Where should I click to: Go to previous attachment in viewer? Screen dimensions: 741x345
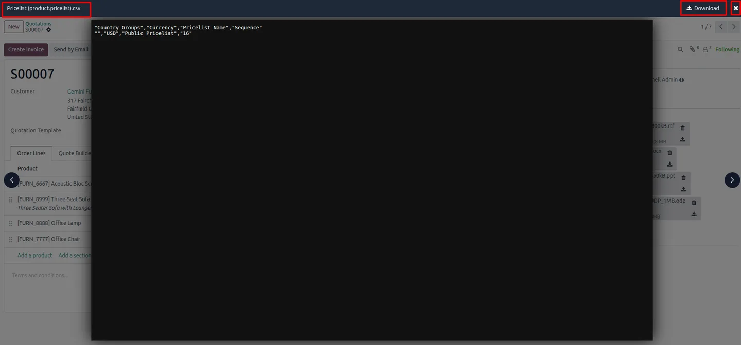[x=12, y=180]
